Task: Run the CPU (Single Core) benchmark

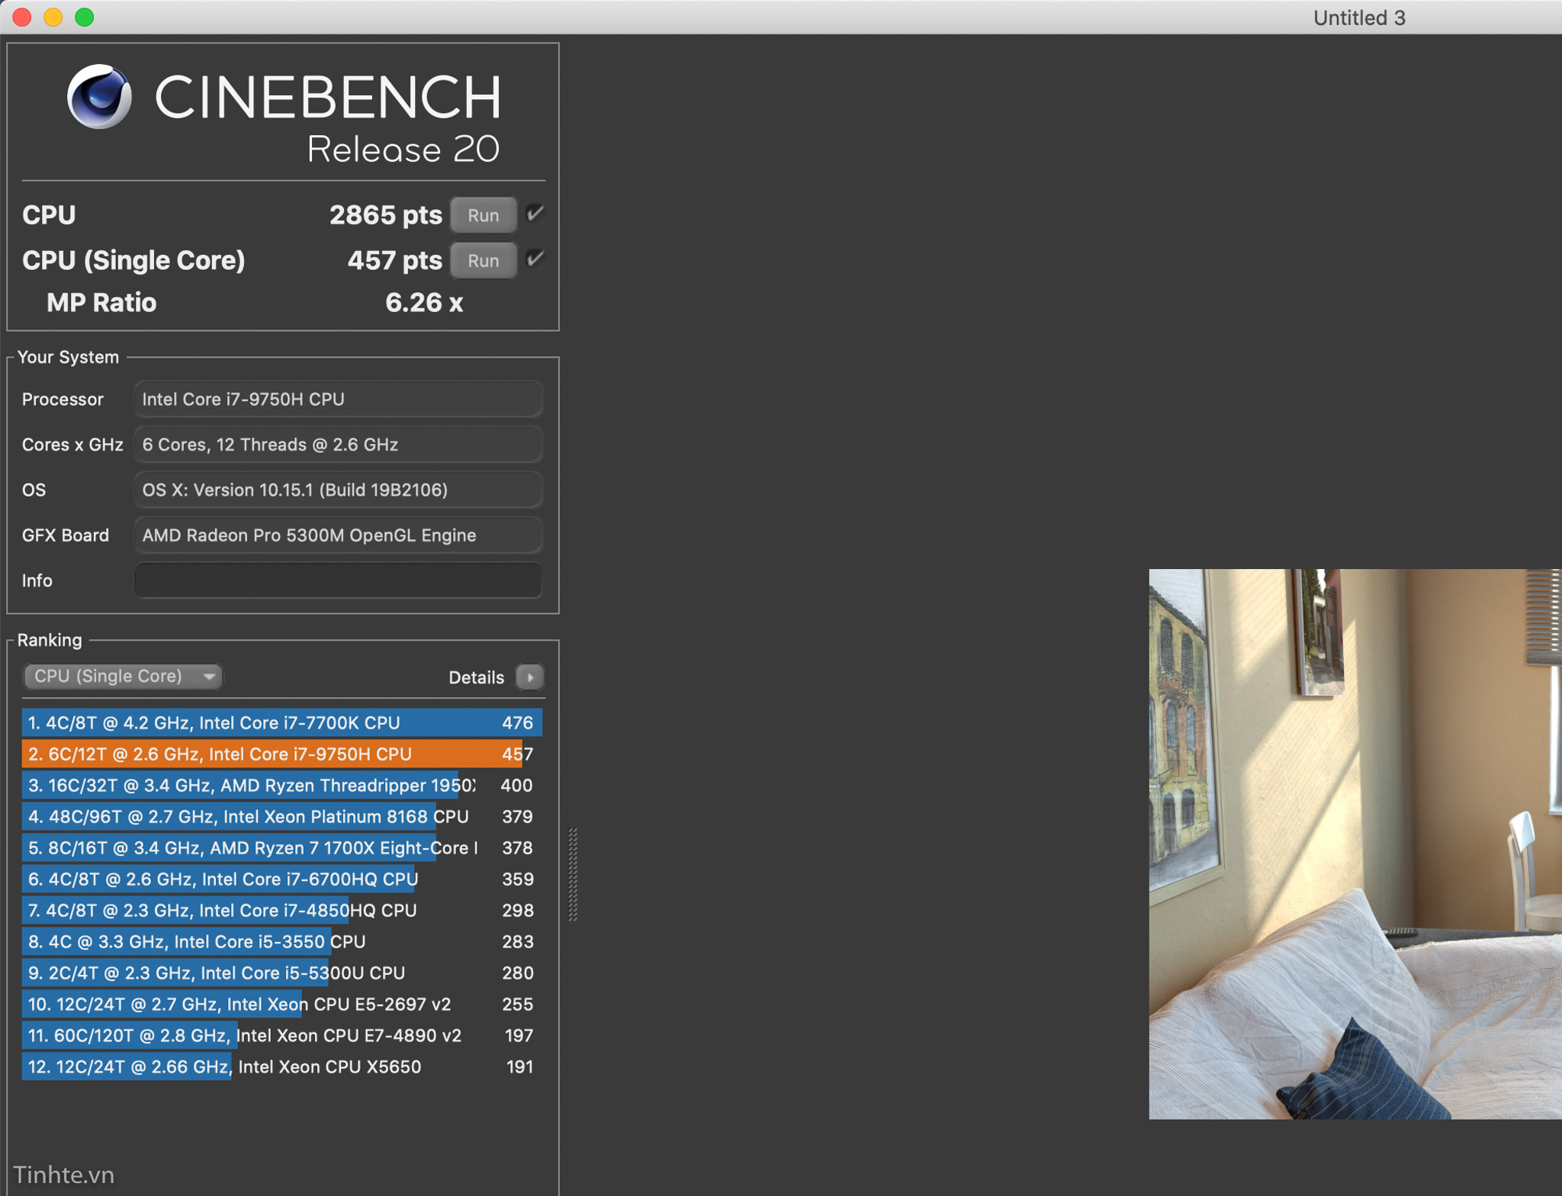Action: (483, 260)
